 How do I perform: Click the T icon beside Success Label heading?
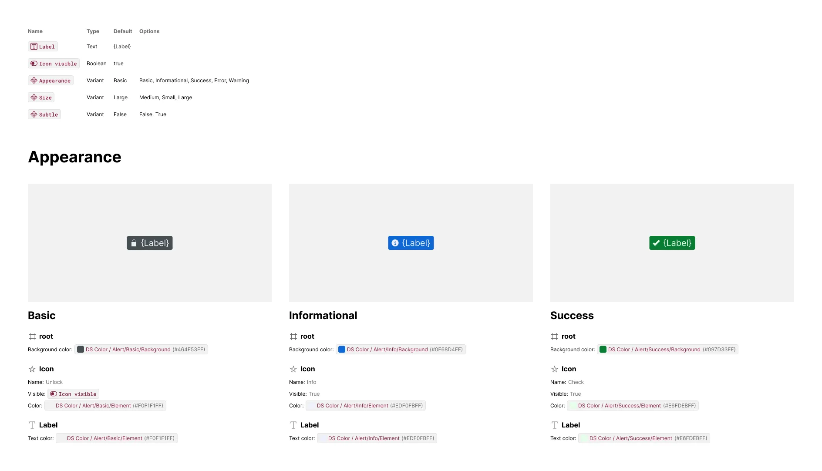555,425
